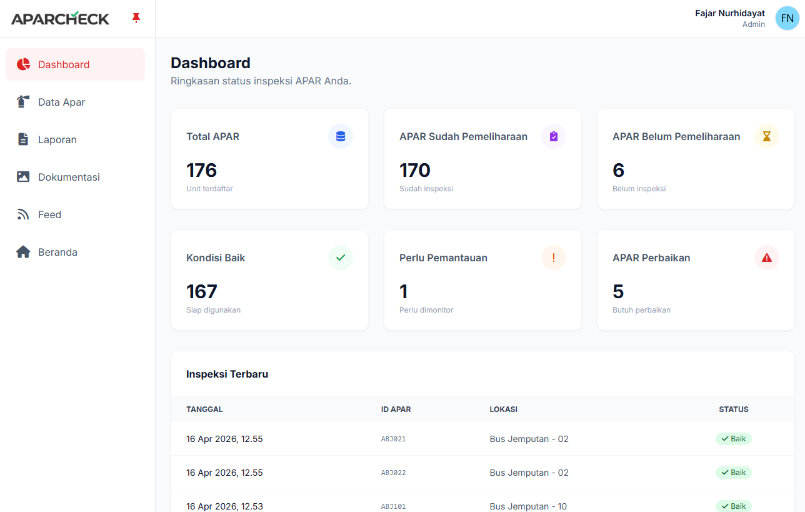Click the date cell in ABJ021 row
805x512 pixels.
224,439
